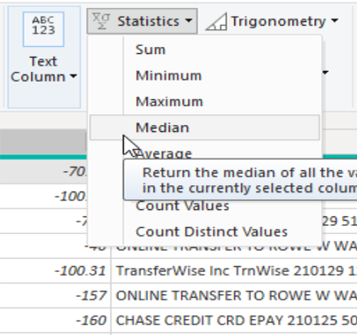Click the TransferWise Inc TrnWise description cell
The height and width of the screenshot is (335, 357).
[x=234, y=271]
